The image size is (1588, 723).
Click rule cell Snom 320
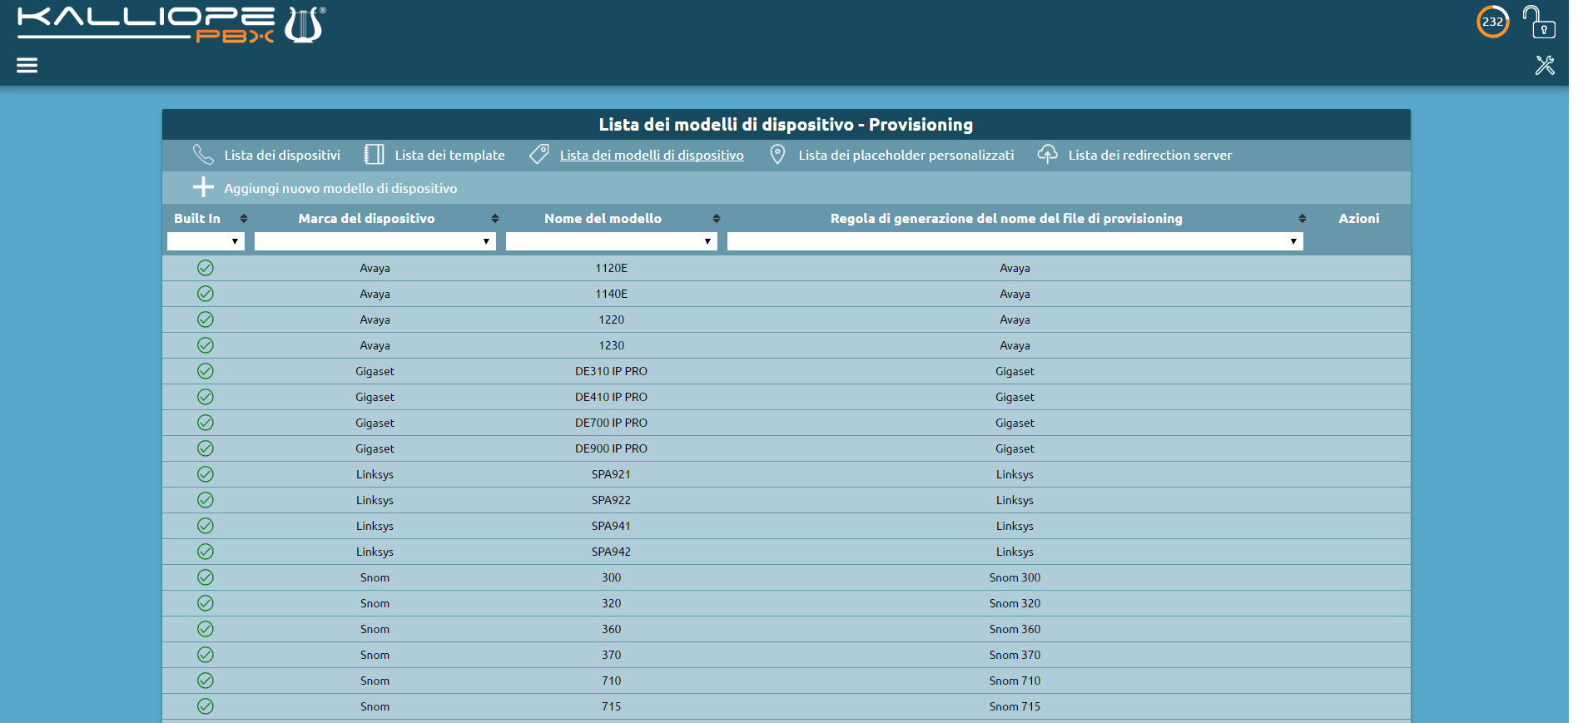tap(1015, 603)
